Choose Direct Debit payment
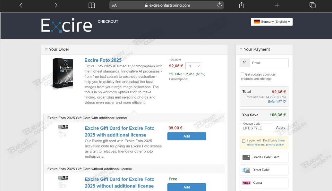 click(264, 170)
